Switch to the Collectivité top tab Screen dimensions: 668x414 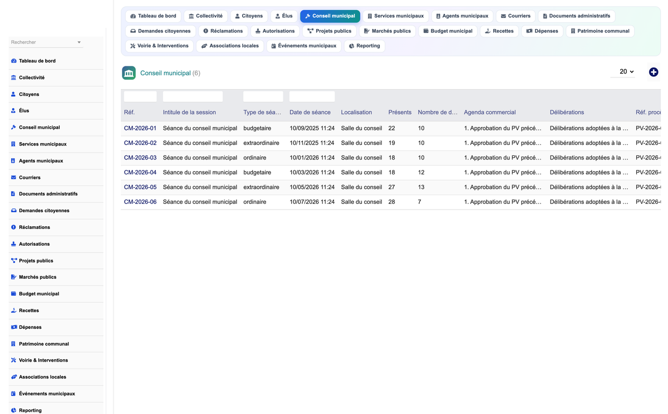[x=205, y=16]
